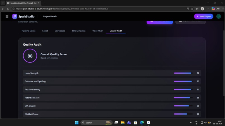Screen dimensions: 225x126
Task: Click the taskbar Search box
Action: (96, 123)
